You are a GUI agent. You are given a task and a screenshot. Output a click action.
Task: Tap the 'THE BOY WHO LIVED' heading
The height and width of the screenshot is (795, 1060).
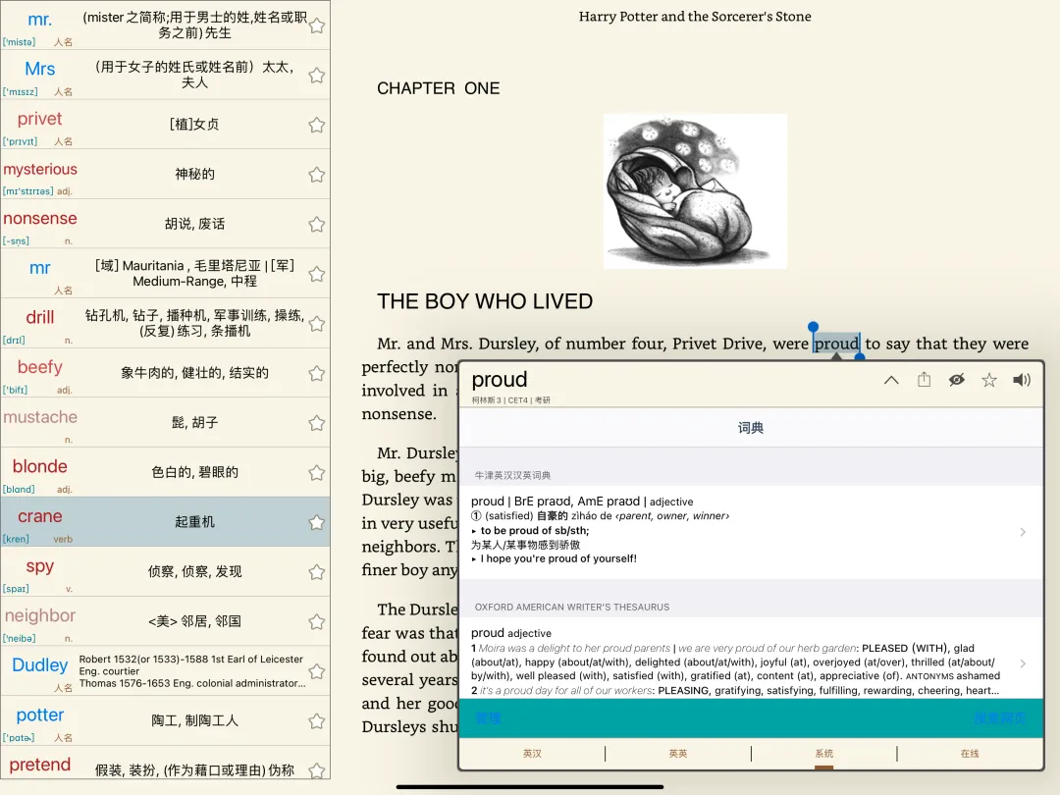(485, 301)
